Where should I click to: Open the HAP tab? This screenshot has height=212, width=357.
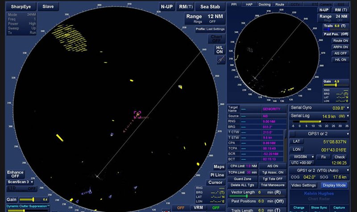point(249,4)
